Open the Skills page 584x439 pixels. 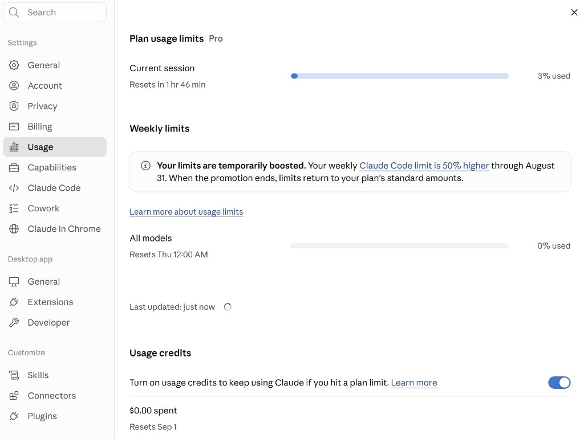(x=55, y=375)
